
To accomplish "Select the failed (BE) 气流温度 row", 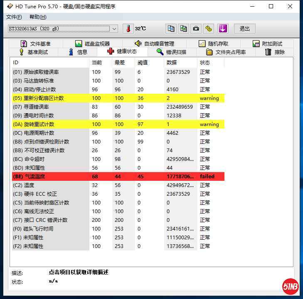I will pyautogui.click(x=118, y=177).
